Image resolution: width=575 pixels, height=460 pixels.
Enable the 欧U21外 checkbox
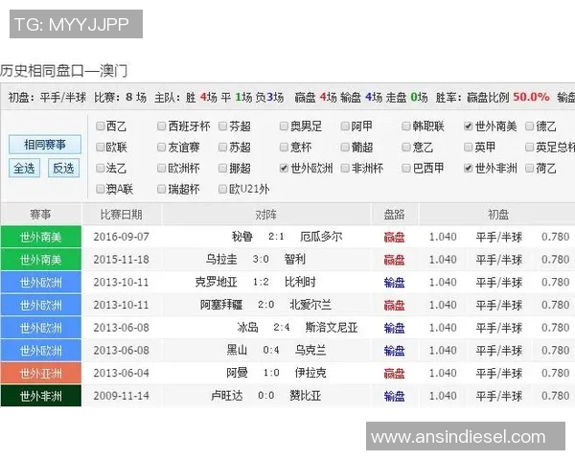click(221, 189)
